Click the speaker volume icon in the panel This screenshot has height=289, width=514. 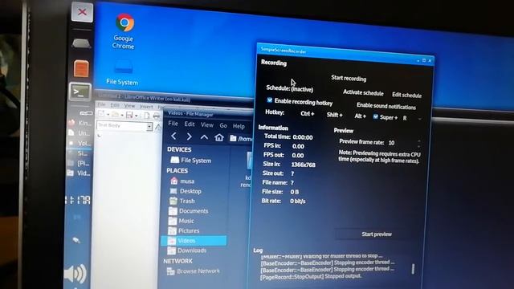[75, 273]
